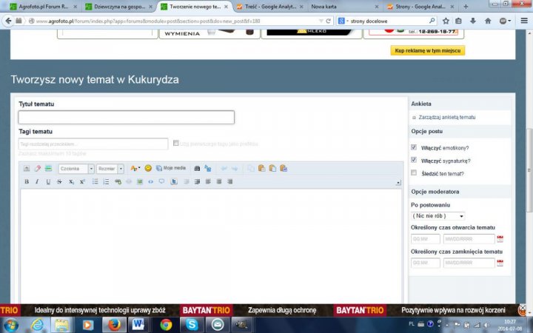
Task: Click the underline formatting icon
Action: click(48, 181)
